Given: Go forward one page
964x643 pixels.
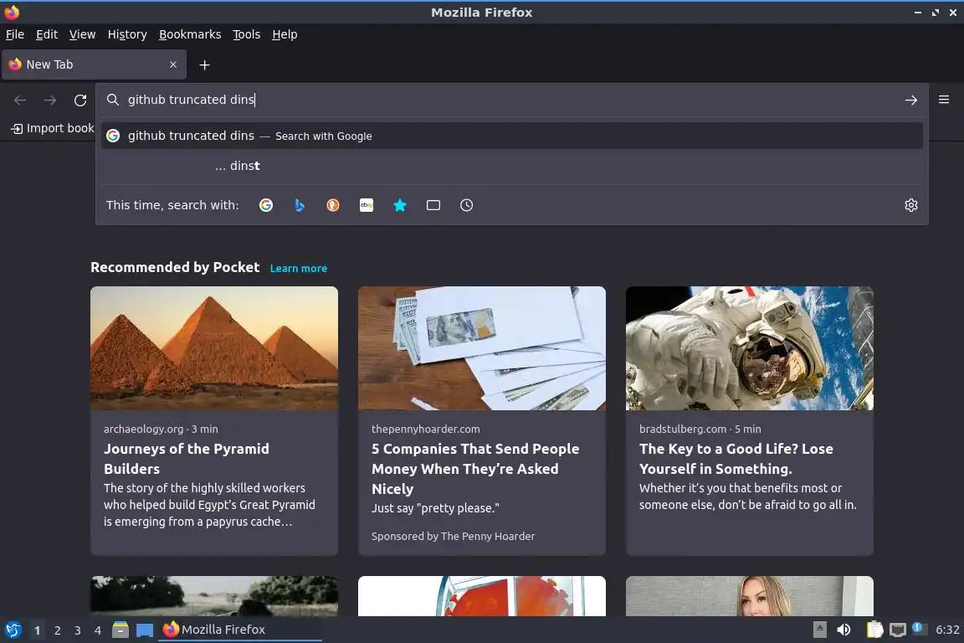Looking at the screenshot, I should coord(50,100).
